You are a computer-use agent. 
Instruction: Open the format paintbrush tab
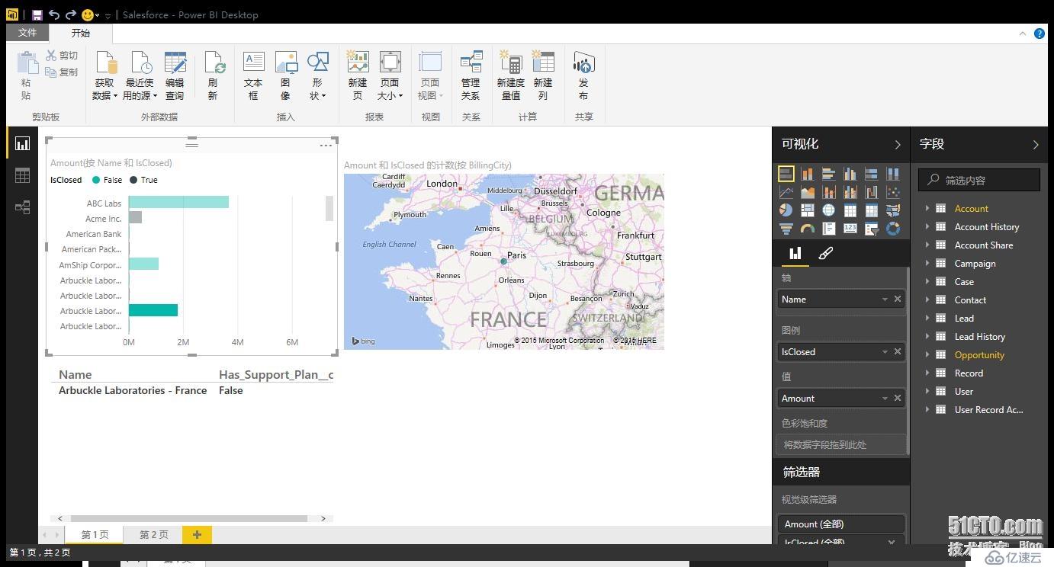pos(825,254)
